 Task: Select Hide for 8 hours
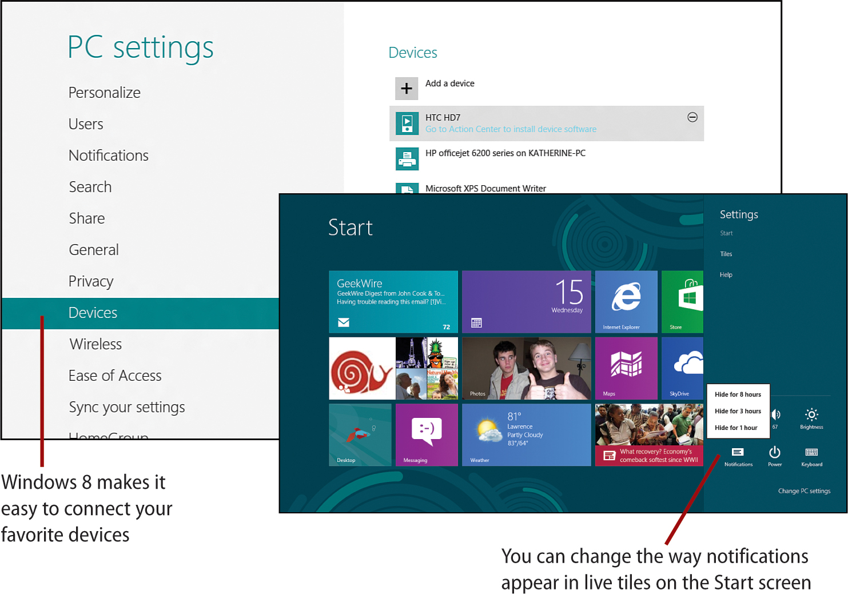pos(738,394)
